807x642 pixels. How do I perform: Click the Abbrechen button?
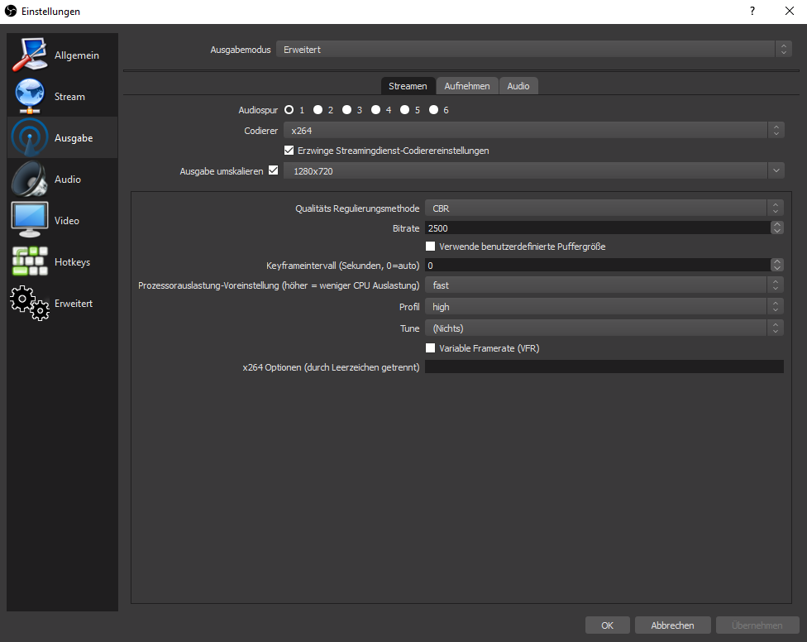pyautogui.click(x=673, y=625)
